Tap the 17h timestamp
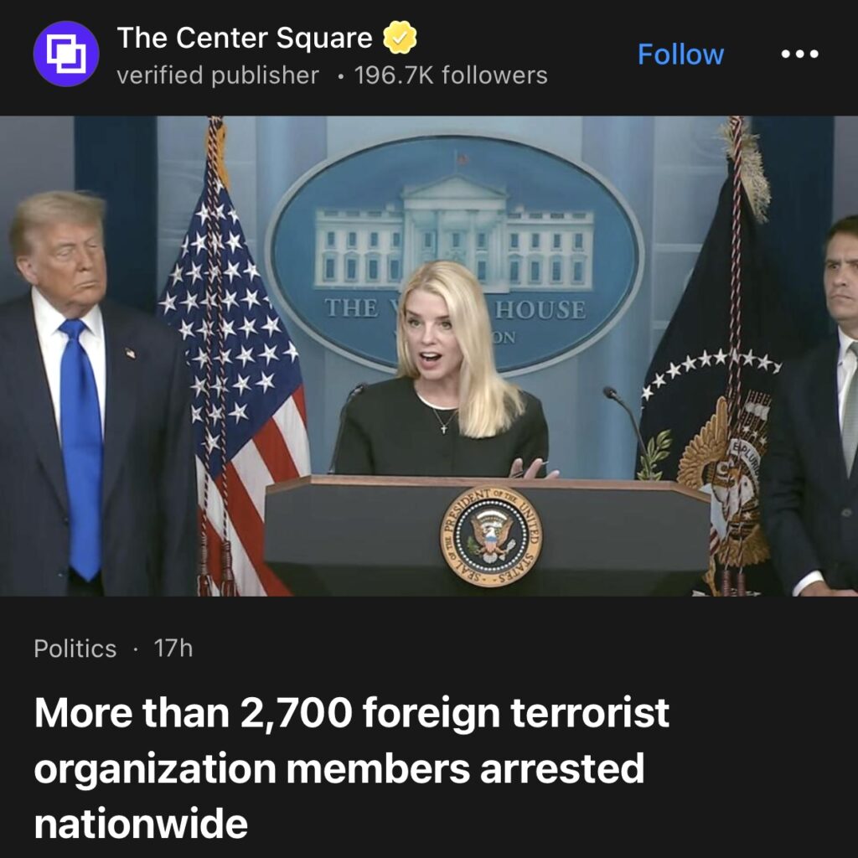This screenshot has height=858, width=858. tap(173, 649)
